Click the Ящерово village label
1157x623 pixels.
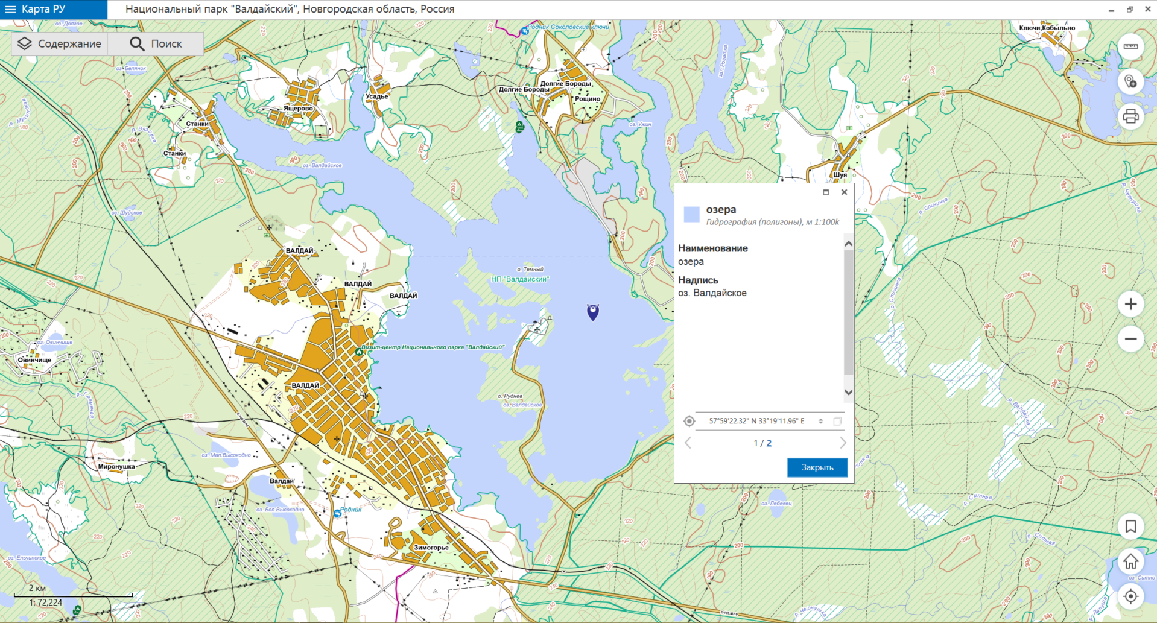(299, 109)
